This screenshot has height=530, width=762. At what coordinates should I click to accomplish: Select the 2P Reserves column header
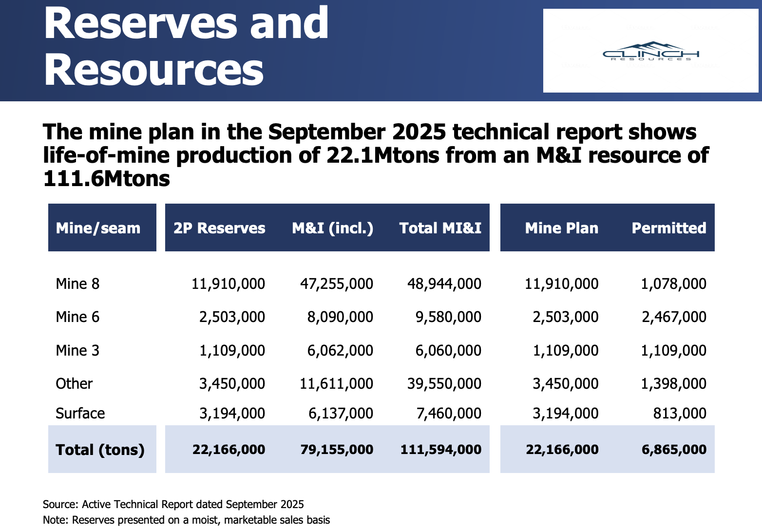219,228
